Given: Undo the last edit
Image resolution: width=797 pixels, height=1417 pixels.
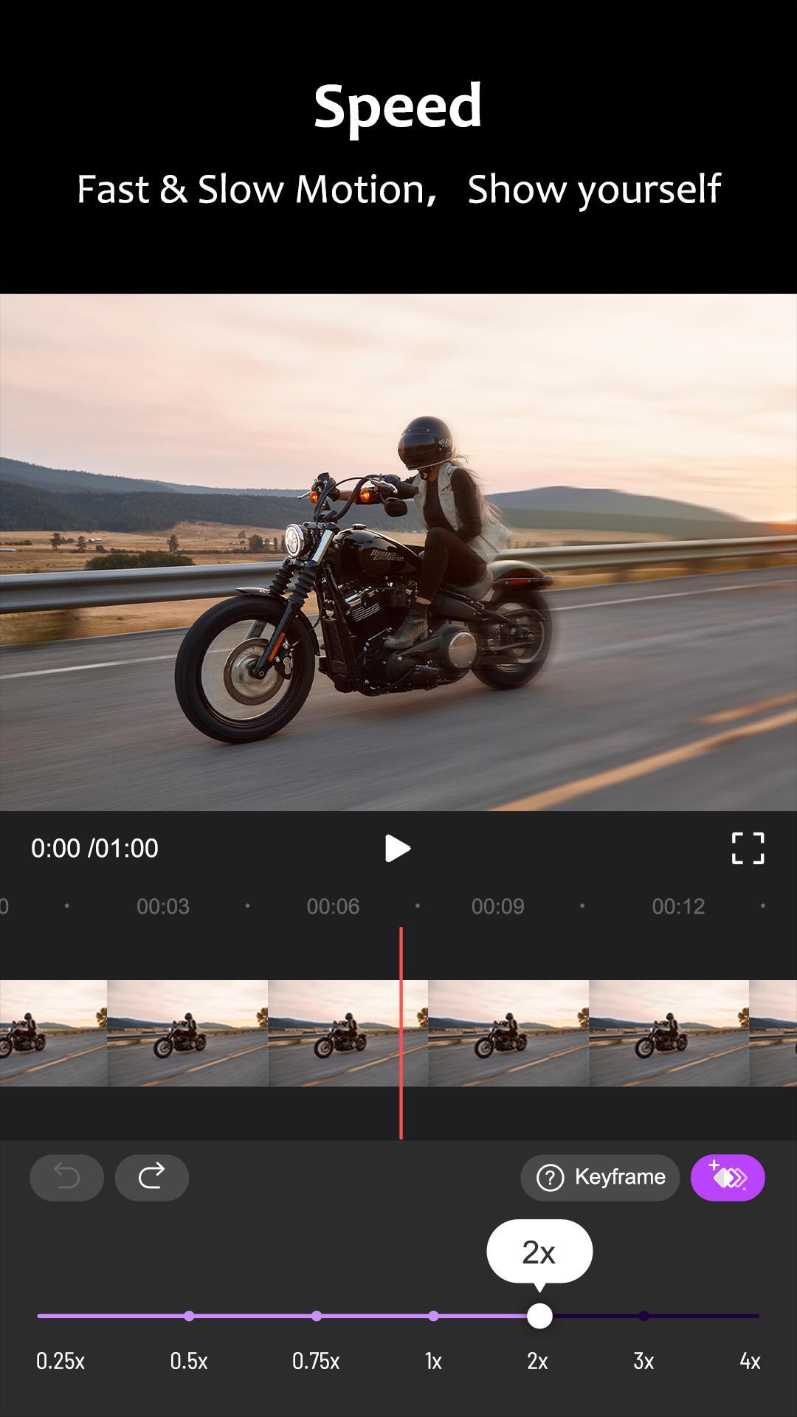Looking at the screenshot, I should (66, 1177).
